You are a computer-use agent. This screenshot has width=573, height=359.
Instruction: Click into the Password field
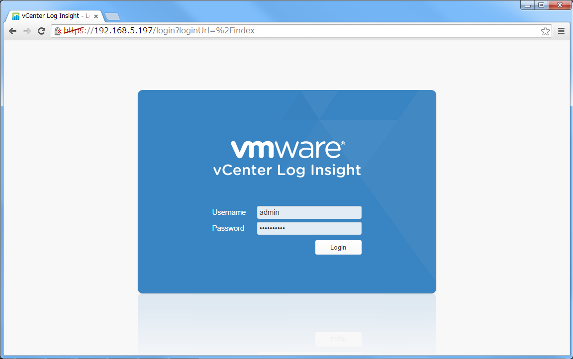tap(309, 228)
